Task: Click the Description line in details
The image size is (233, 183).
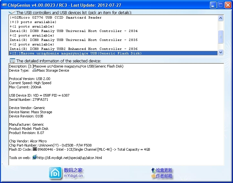Action: click(66, 66)
